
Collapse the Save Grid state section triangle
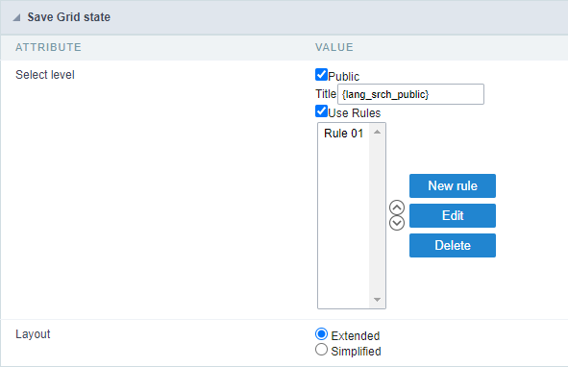[x=16, y=17]
